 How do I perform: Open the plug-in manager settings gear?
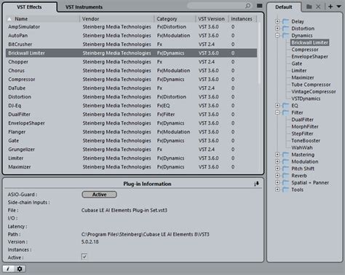point(20,268)
